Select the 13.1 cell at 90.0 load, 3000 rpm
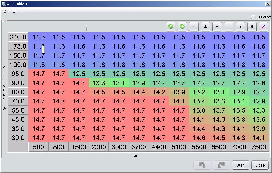The image size is (272, 173). click(x=119, y=83)
